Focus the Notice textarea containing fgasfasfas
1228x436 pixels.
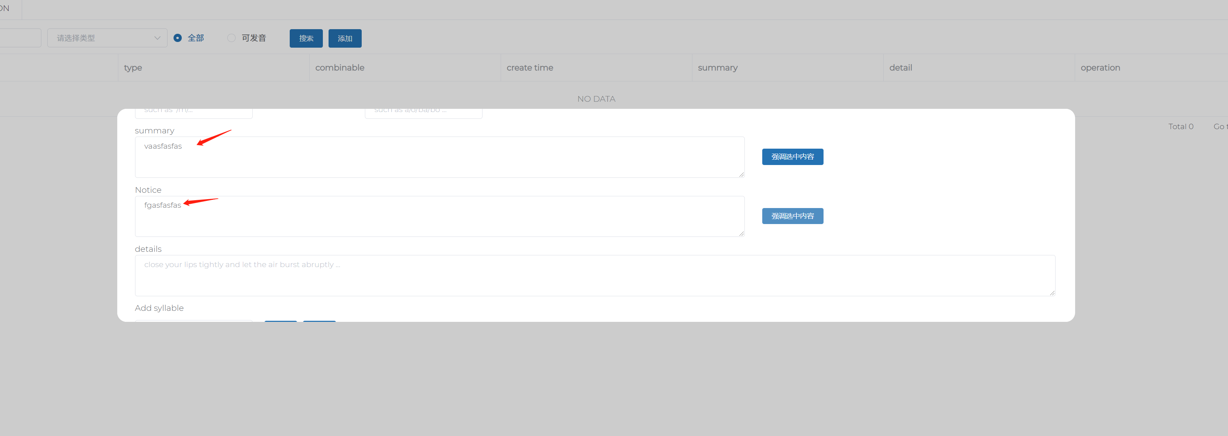(439, 217)
